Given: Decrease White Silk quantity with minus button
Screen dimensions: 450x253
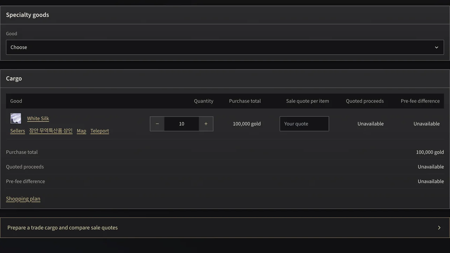Looking at the screenshot, I should tap(157, 124).
